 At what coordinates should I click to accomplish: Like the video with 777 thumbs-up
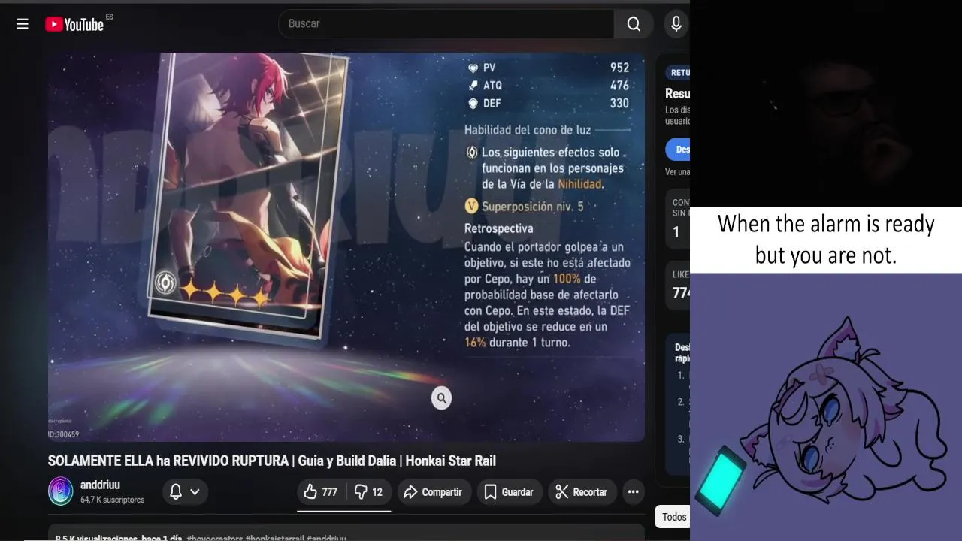[321, 492]
